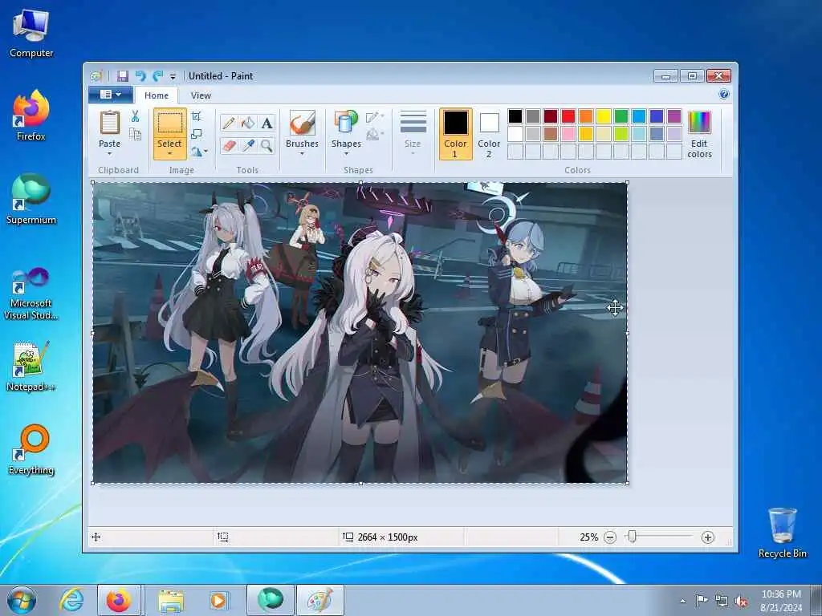
Task: Open Shape fill dropdown
Action: 376,135
